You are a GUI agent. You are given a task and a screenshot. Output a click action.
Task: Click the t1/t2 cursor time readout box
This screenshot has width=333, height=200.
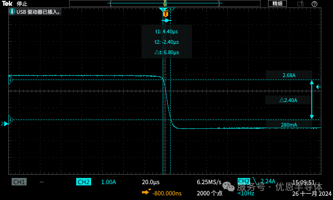pyautogui.click(x=166, y=42)
